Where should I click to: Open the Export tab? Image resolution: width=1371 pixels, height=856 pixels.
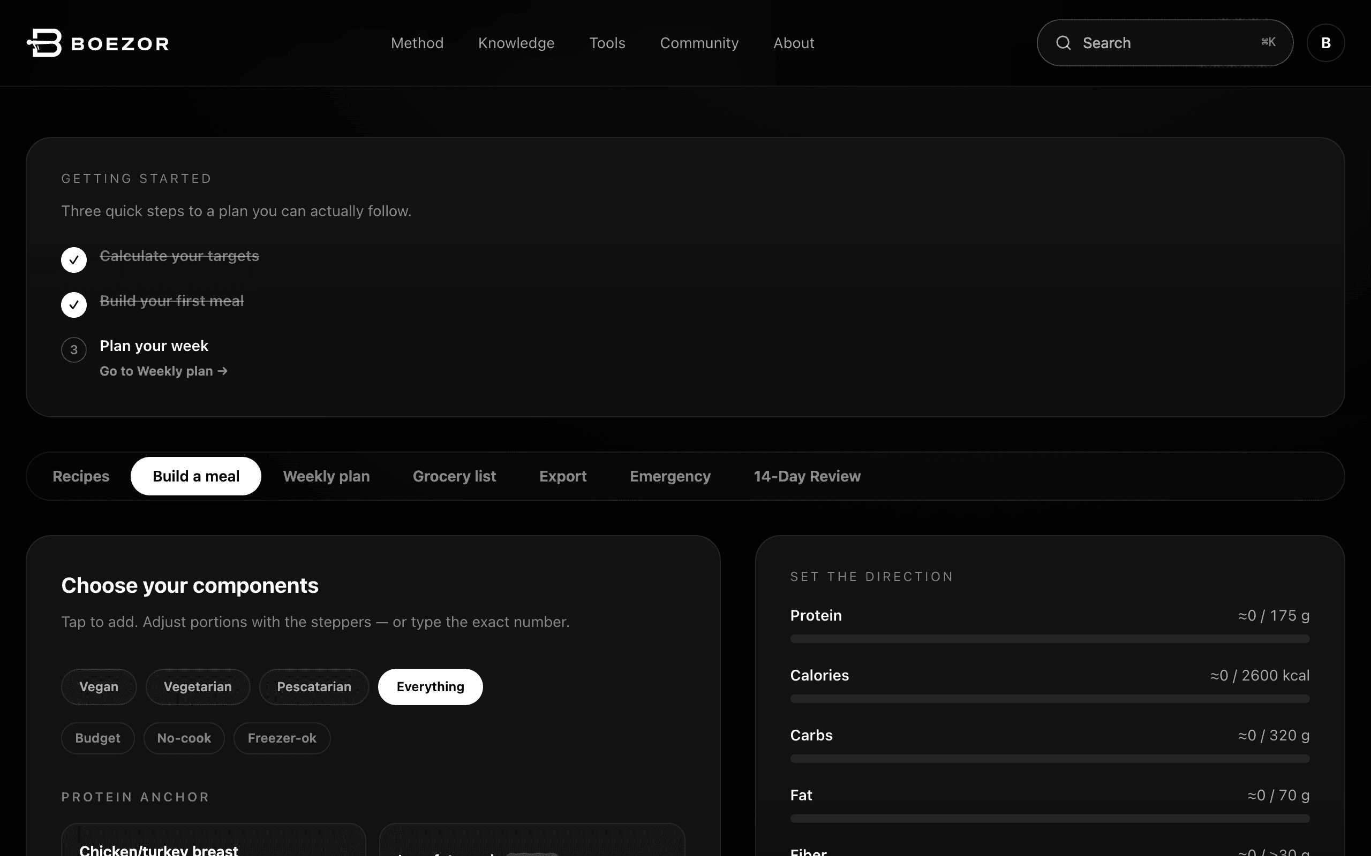562,476
